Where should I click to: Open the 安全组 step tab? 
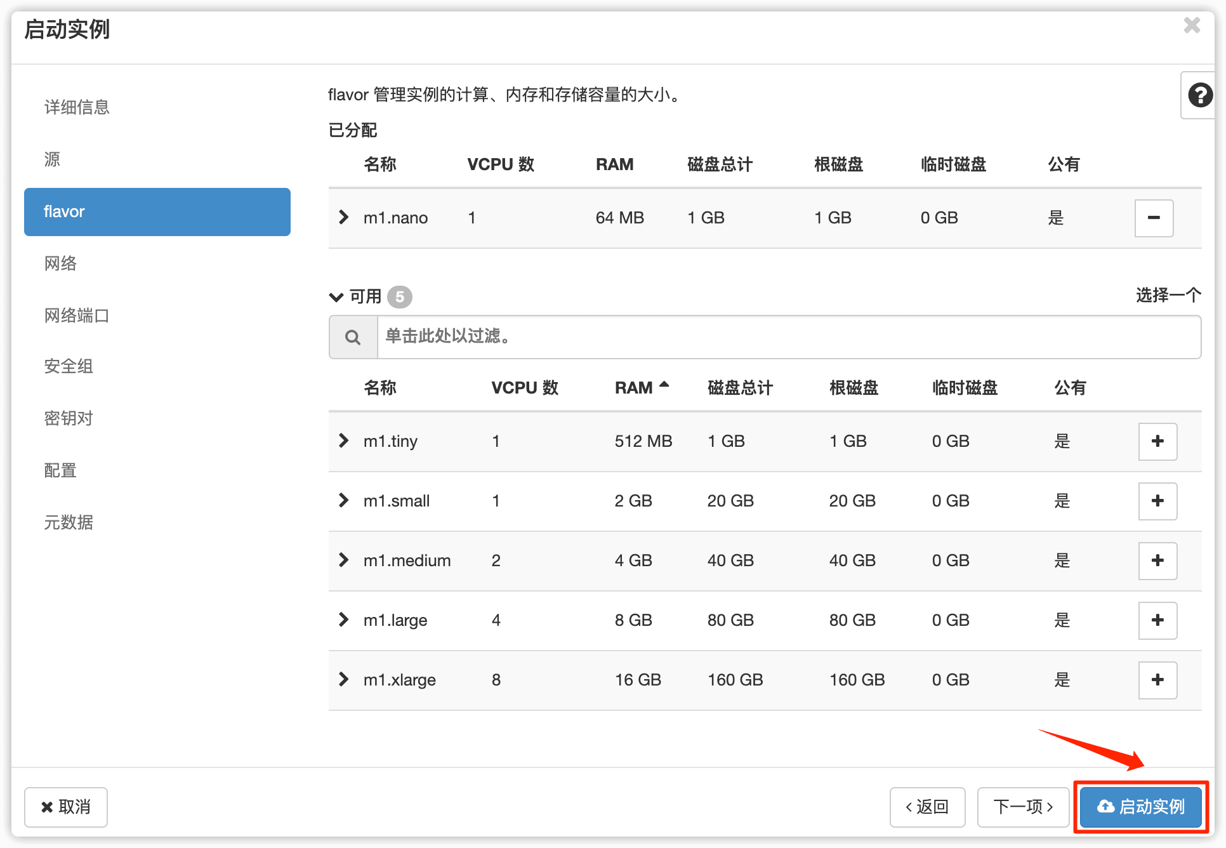tap(69, 366)
